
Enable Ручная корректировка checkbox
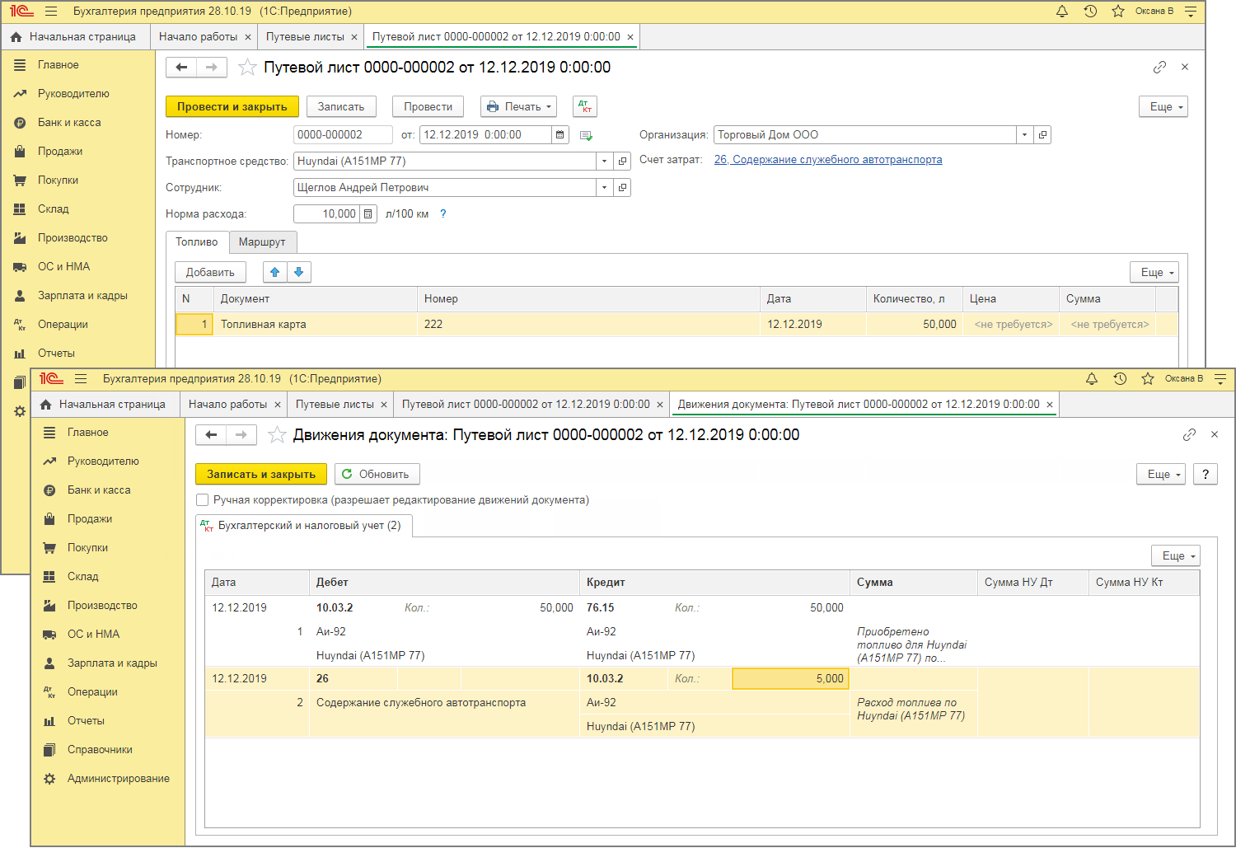203,500
